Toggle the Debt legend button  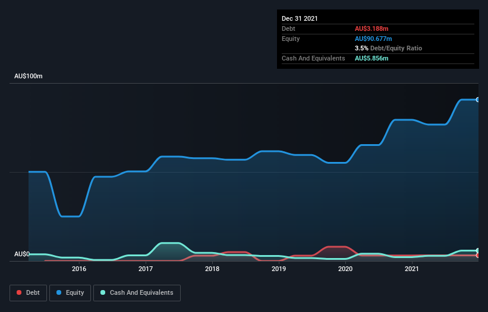coord(28,293)
